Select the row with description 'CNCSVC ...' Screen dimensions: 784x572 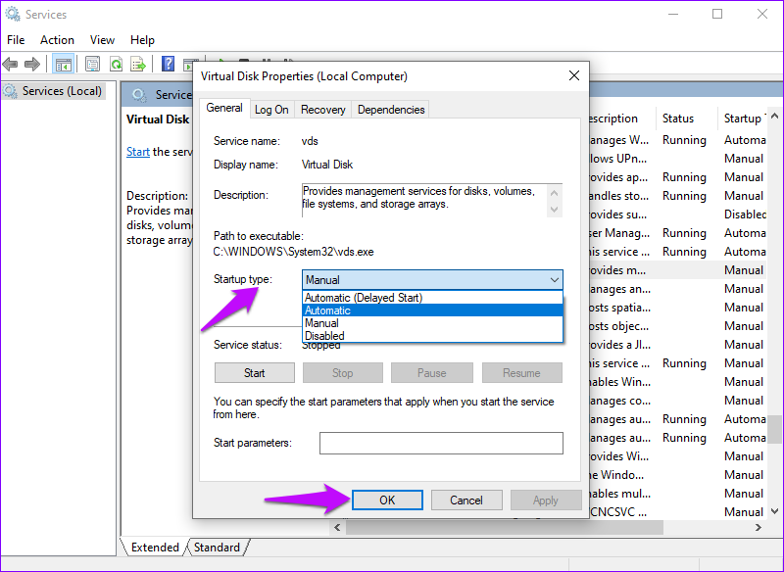(x=677, y=512)
